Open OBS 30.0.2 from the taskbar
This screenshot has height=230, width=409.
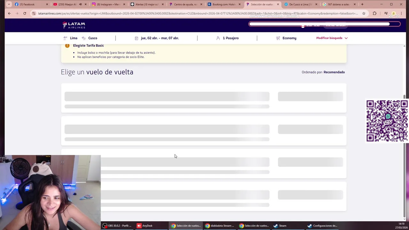point(117,226)
